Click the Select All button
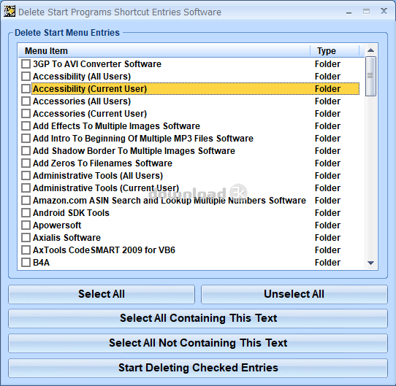The width and height of the screenshot is (396, 386). [102, 294]
